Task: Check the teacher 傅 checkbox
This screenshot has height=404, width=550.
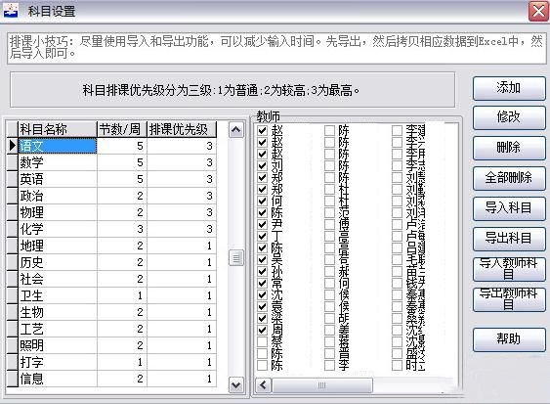Action: 329,224
